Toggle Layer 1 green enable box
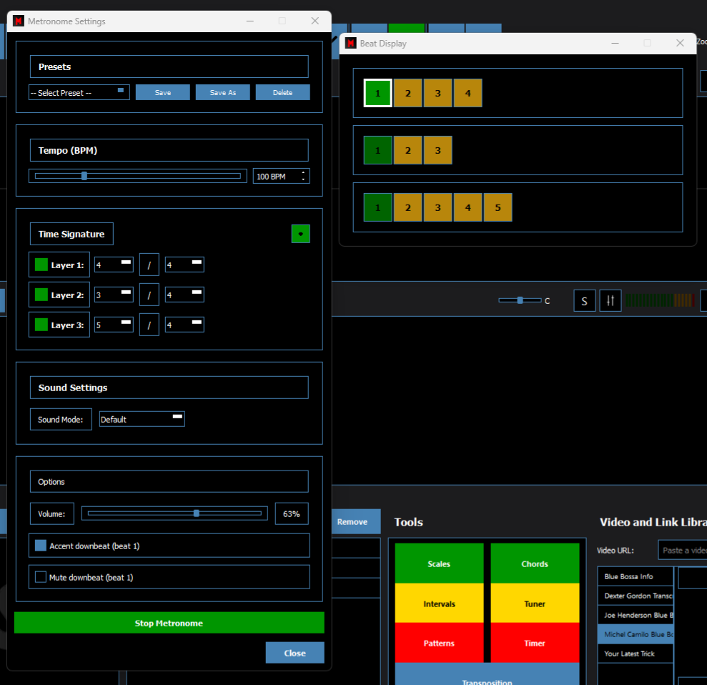707x685 pixels. tap(41, 265)
